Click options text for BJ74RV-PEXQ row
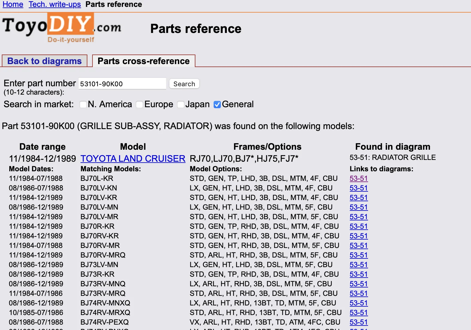 [265, 322]
